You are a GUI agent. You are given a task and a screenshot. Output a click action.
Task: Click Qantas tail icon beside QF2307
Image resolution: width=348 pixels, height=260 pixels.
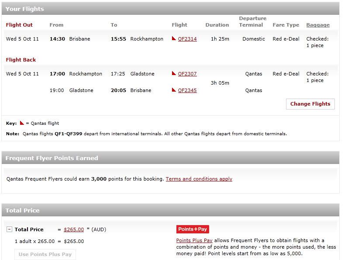point(174,73)
